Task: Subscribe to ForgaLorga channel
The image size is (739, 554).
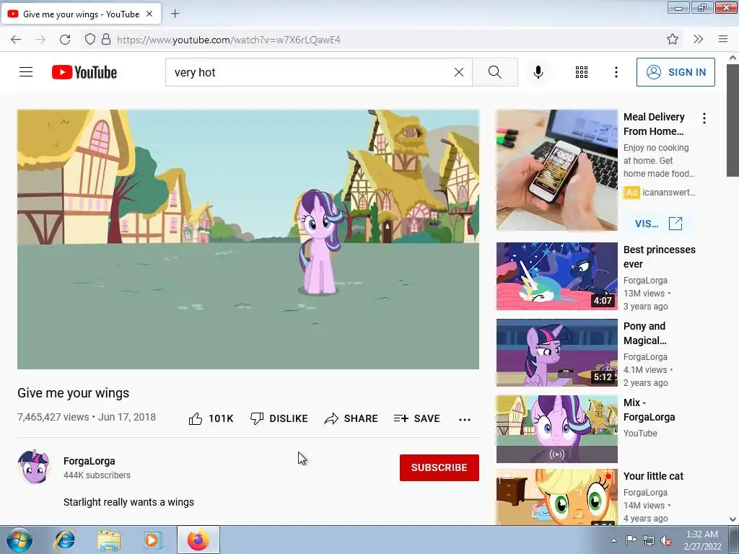Action: (440, 467)
